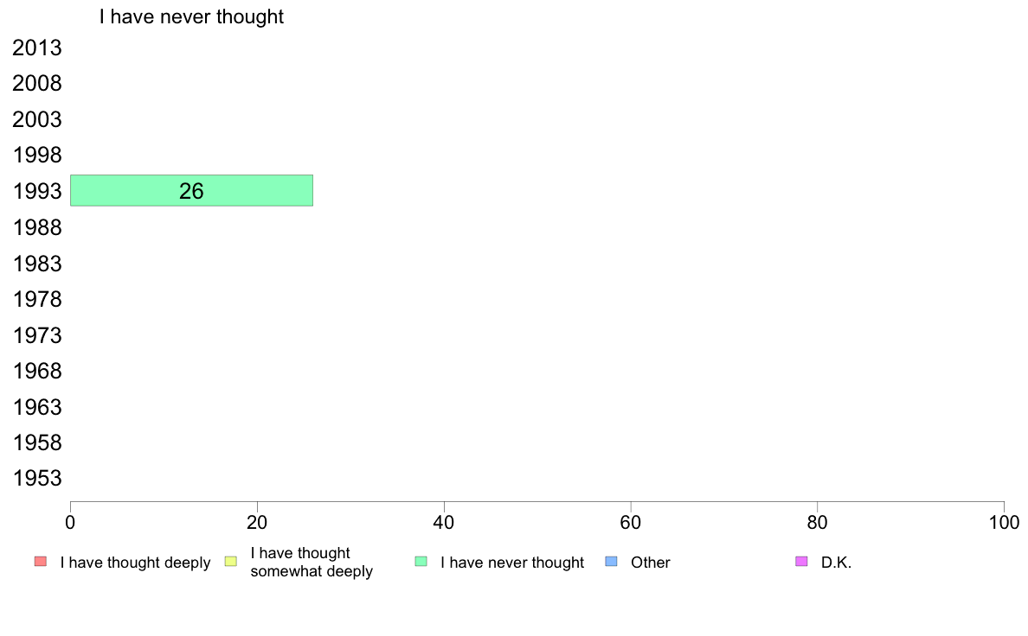Select the 'Other' legend label
The width and height of the screenshot is (1028, 636).
(x=651, y=563)
